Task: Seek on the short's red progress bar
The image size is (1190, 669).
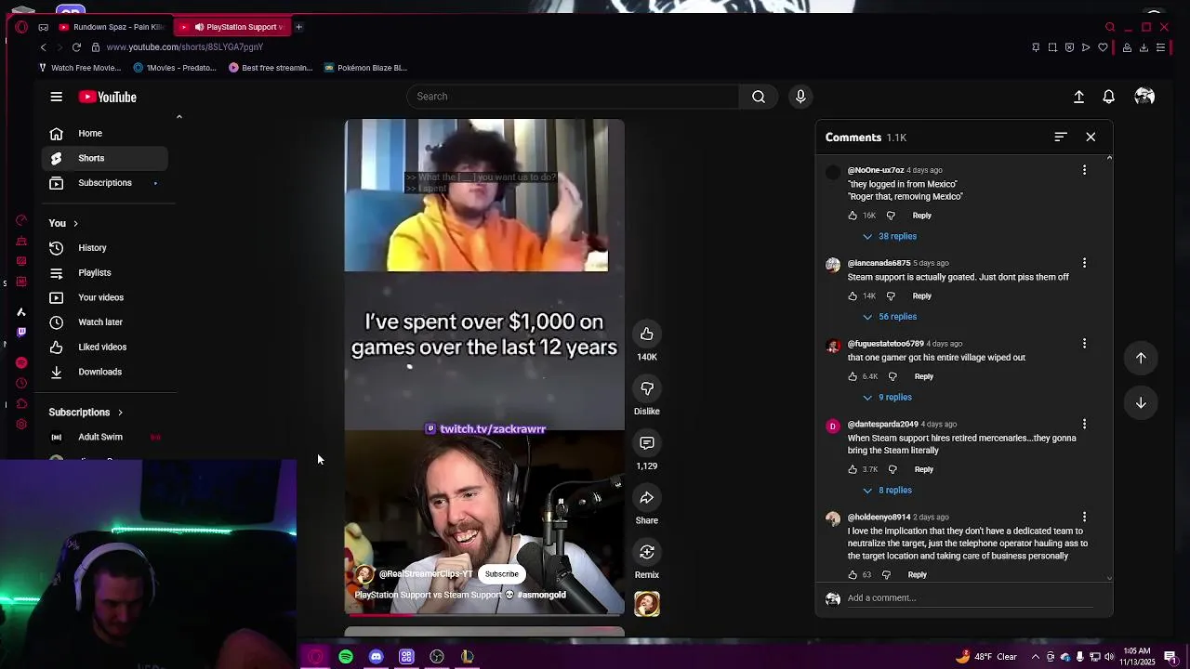Action: pyautogui.click(x=483, y=614)
